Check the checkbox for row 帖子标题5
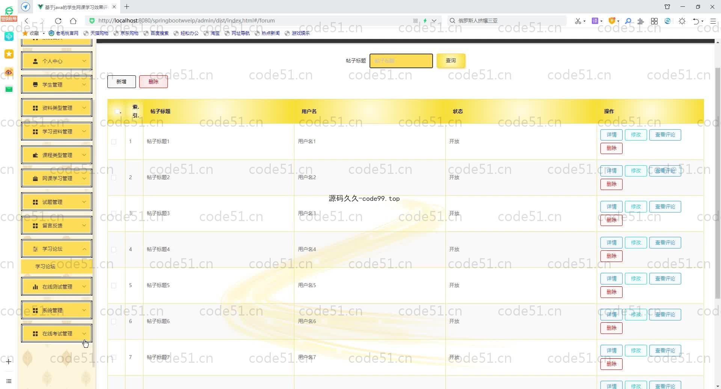Screen dimensions: 721x389 pos(114,286)
